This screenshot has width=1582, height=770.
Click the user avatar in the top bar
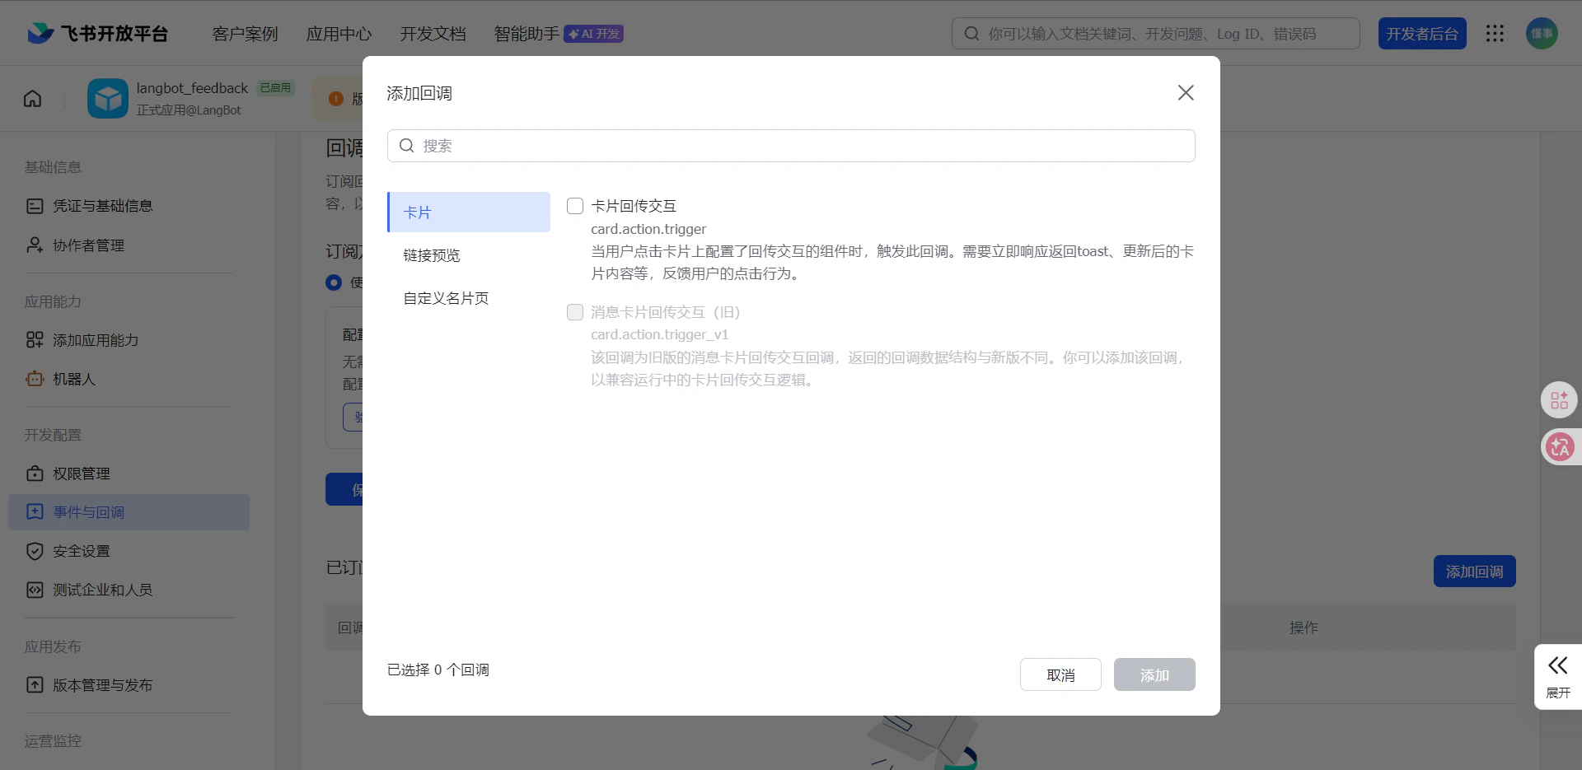click(1542, 33)
